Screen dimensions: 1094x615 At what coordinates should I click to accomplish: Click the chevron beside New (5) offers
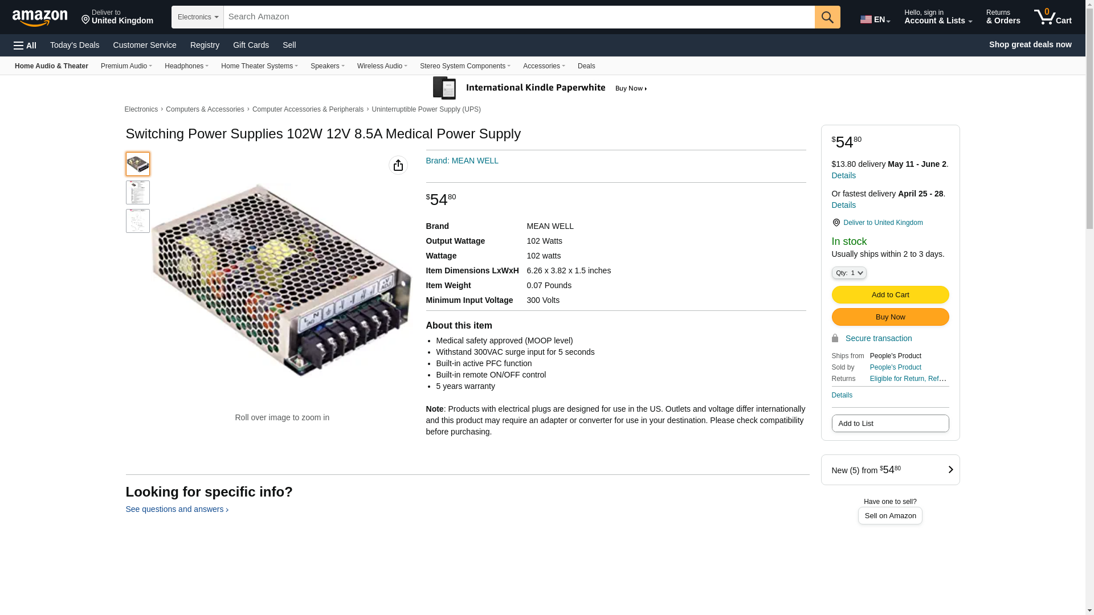coord(950,470)
